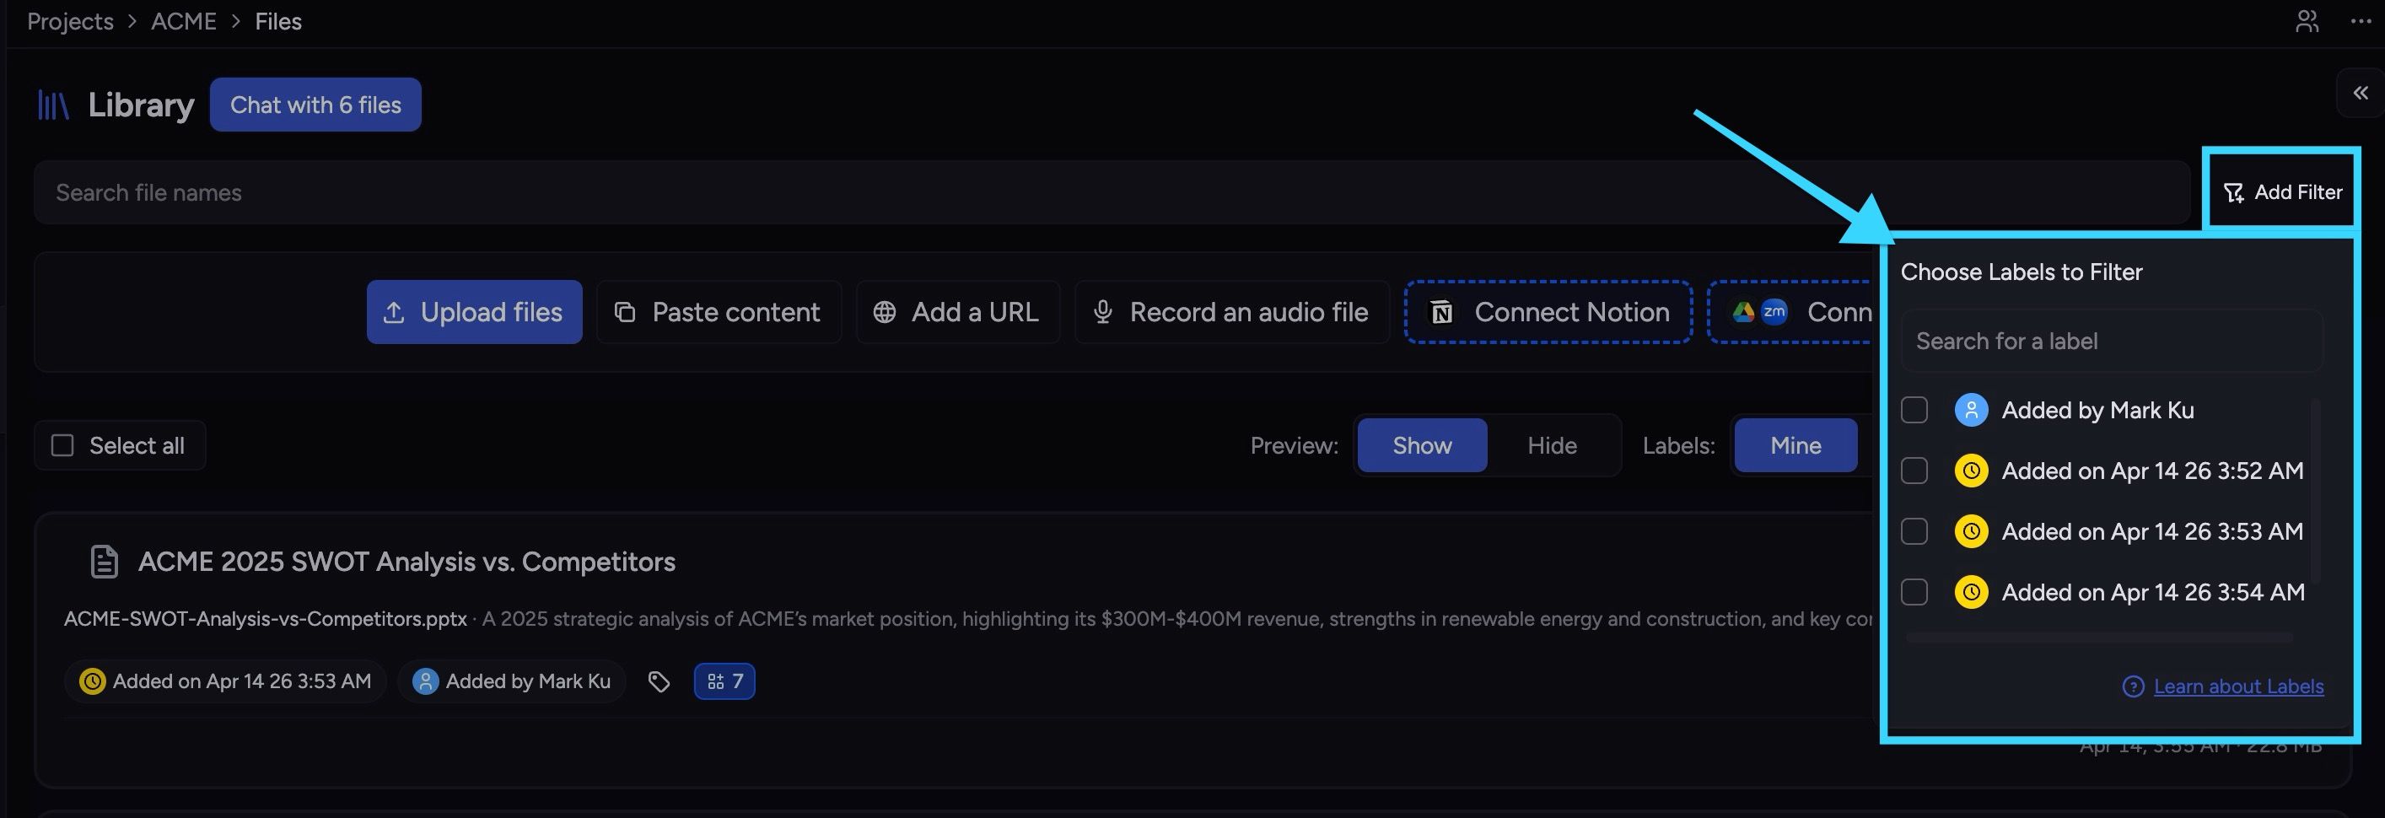The height and width of the screenshot is (818, 2385).
Task: Click the clock icon for the 3:54 AM label
Action: (x=1971, y=592)
